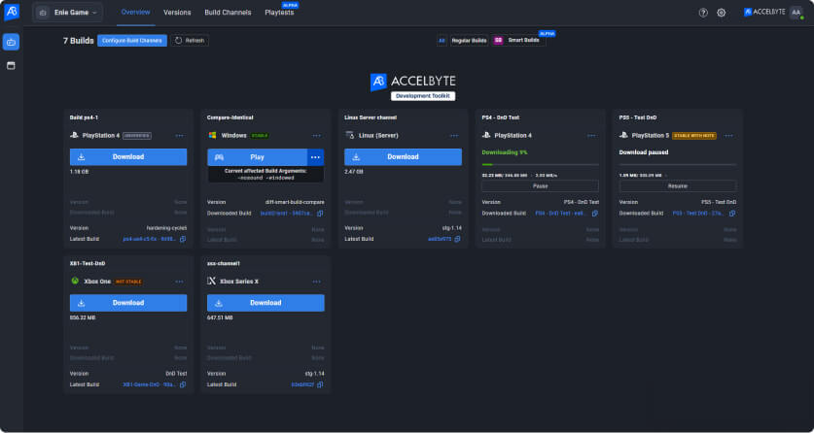Click the Xbox One green logo
The height and width of the screenshot is (433, 814).
tap(75, 282)
